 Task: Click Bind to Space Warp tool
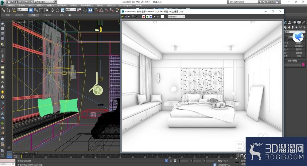pyautogui.click(x=14, y=10)
